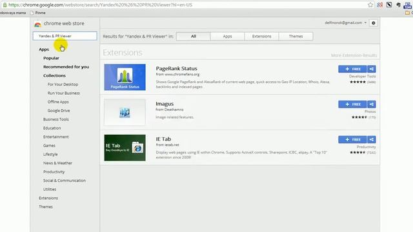Click Photos category label under Imagus

[x=370, y=111]
